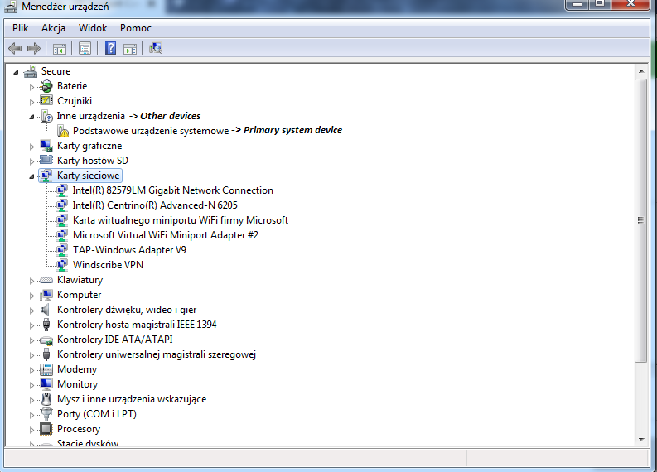Click the Karty sieciowe icon
This screenshot has height=472, width=657.
click(46, 176)
